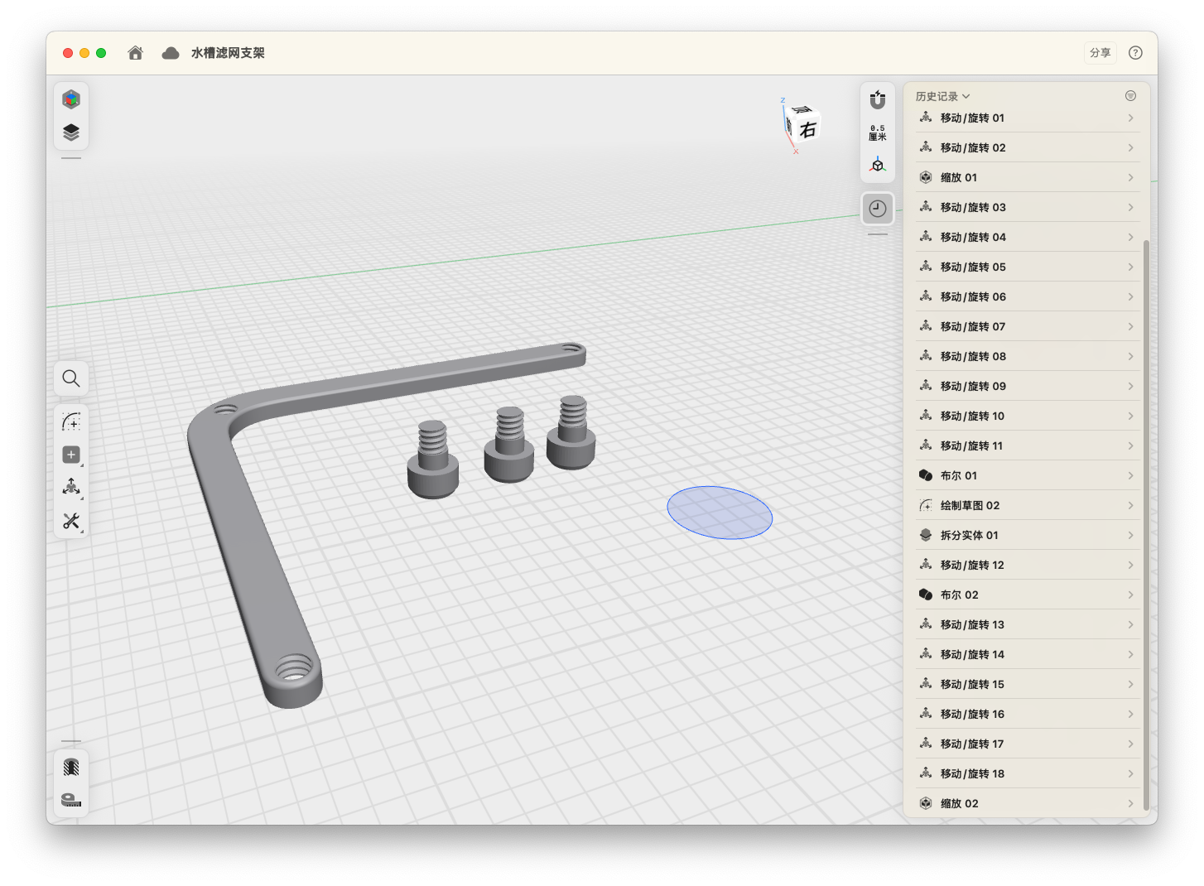Select history step 移动/旋转 05
Screen dimensions: 1204x886
point(1028,267)
